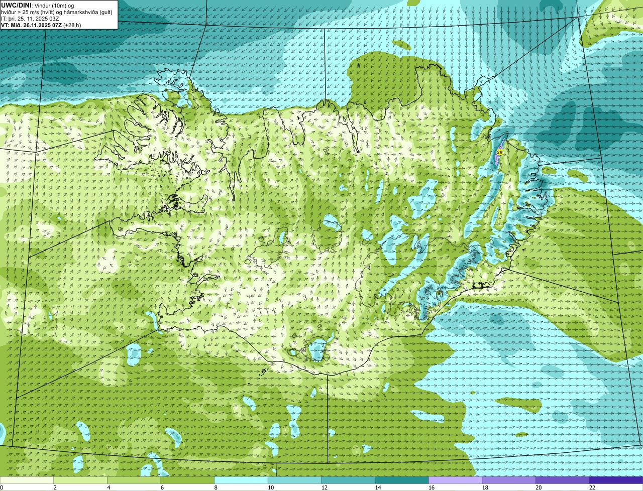Image resolution: width=643 pixels, height=491 pixels.
Task: Click the yellow "28" maximum gust marker
Action: 499,152
